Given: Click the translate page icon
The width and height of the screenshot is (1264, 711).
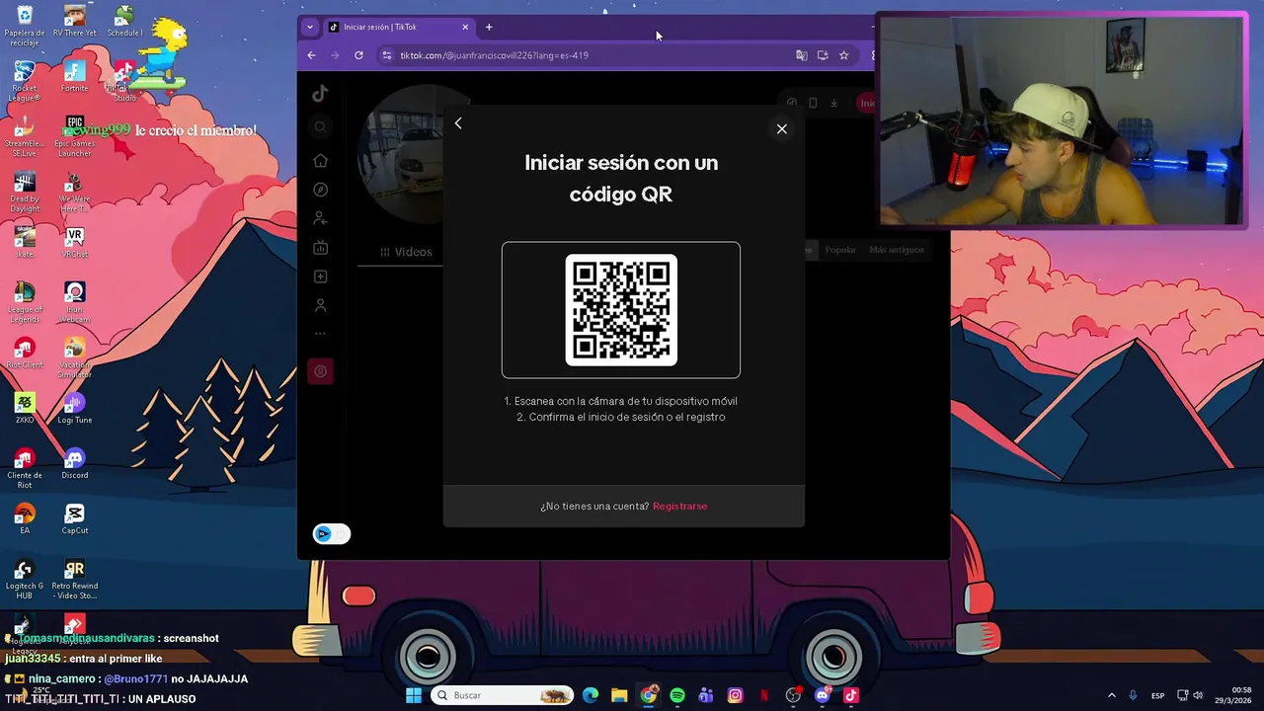Looking at the screenshot, I should [802, 55].
